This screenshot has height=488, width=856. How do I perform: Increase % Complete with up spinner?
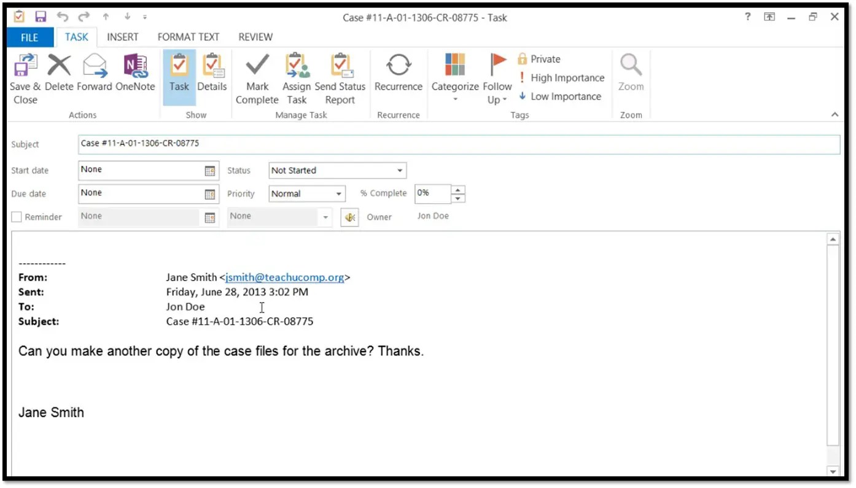(x=459, y=189)
